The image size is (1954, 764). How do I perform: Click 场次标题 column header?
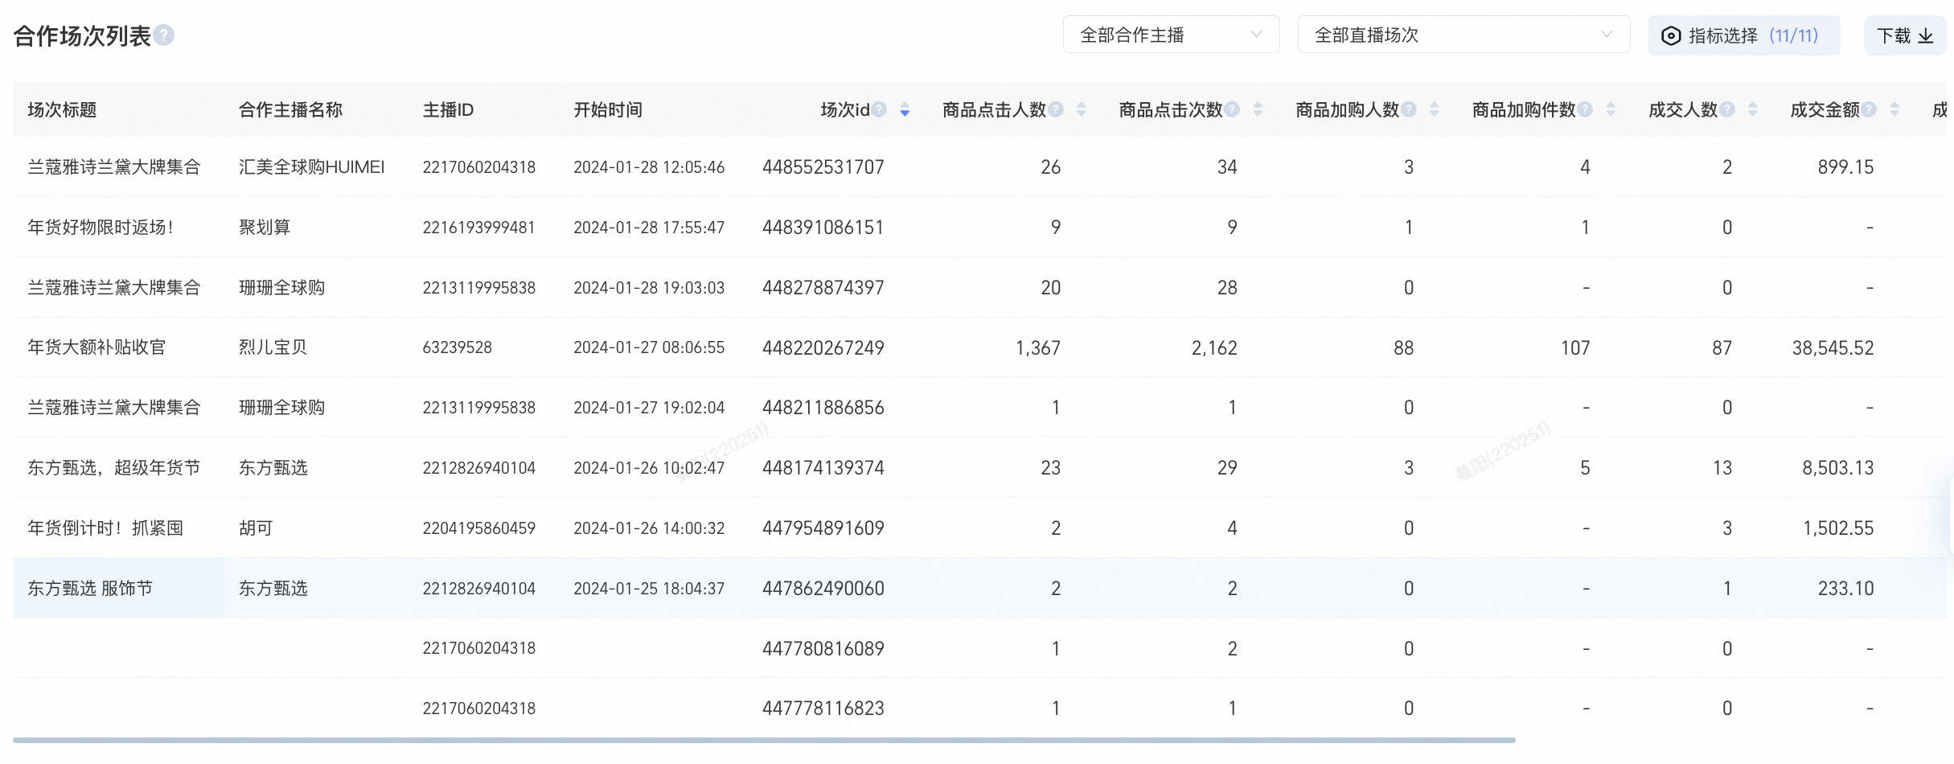62,110
